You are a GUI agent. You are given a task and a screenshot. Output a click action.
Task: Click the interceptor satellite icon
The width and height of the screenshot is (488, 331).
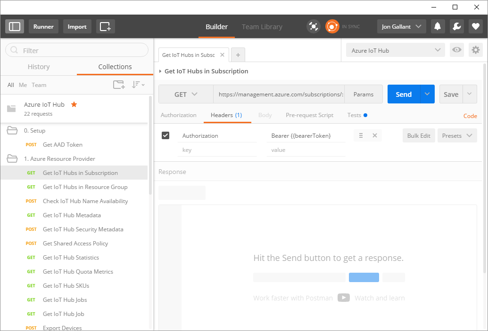click(313, 26)
